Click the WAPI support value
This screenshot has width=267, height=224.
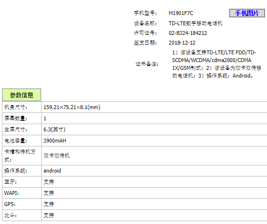click(x=49, y=193)
